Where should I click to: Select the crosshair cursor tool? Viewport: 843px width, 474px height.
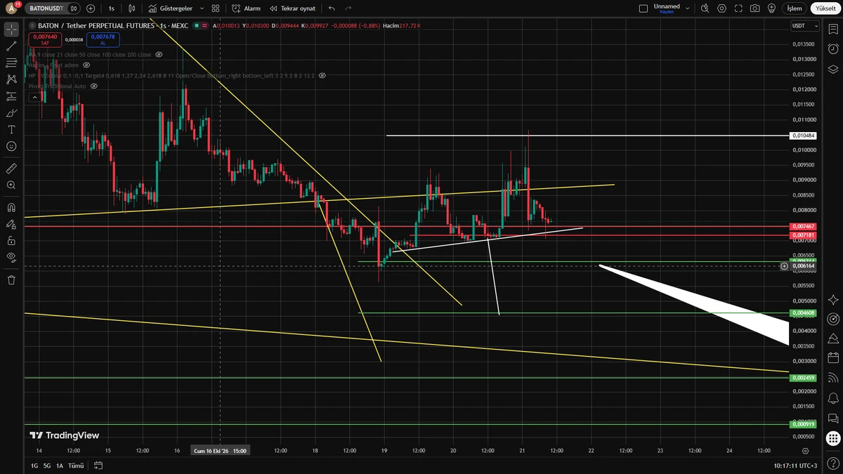(x=11, y=29)
